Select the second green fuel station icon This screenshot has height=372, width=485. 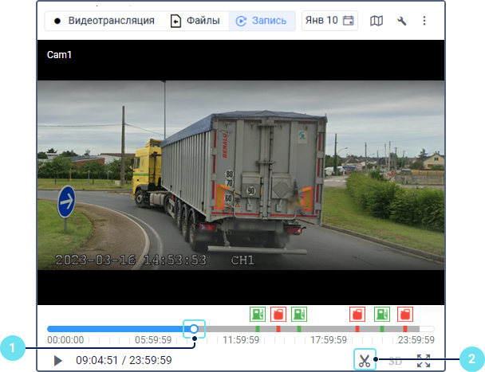(x=299, y=314)
